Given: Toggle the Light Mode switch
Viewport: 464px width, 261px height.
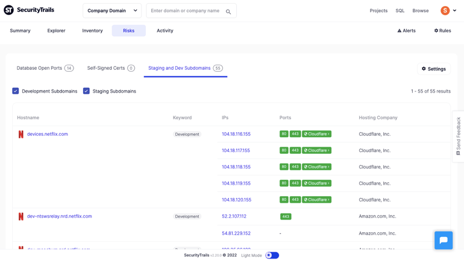Looking at the screenshot, I should point(272,256).
